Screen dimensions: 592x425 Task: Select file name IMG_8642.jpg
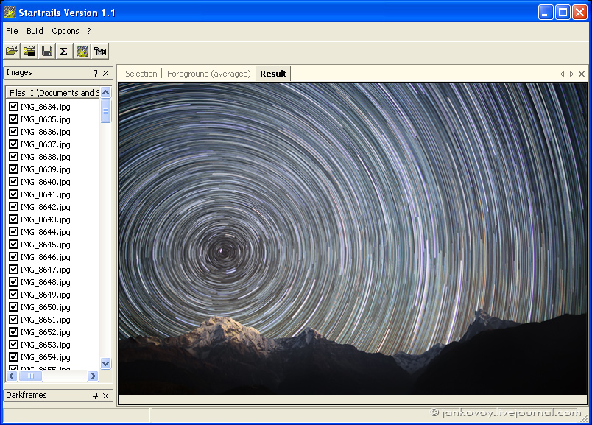click(x=45, y=207)
